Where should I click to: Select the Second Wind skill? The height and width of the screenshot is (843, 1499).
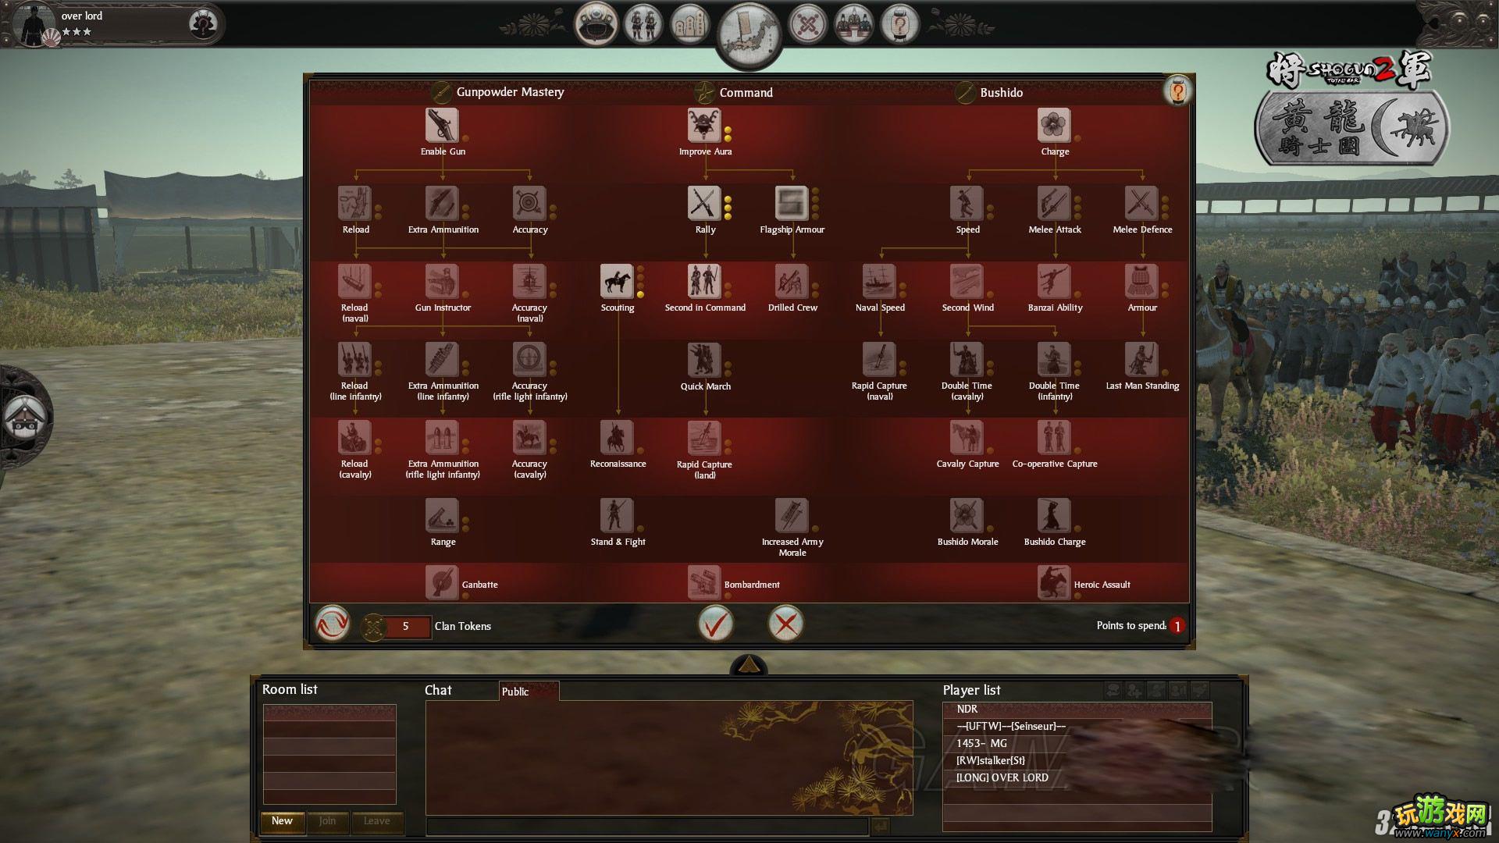(x=967, y=281)
